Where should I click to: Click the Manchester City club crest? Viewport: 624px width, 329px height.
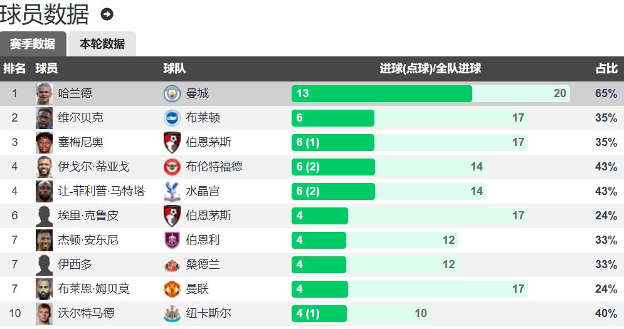click(171, 94)
